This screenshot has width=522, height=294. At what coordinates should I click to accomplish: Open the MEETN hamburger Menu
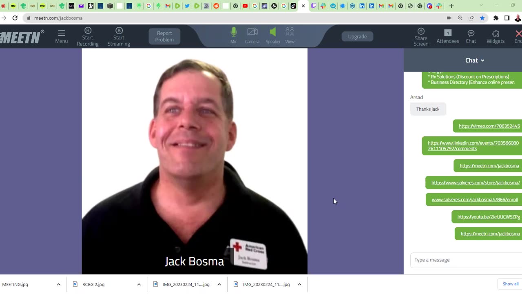tap(62, 36)
